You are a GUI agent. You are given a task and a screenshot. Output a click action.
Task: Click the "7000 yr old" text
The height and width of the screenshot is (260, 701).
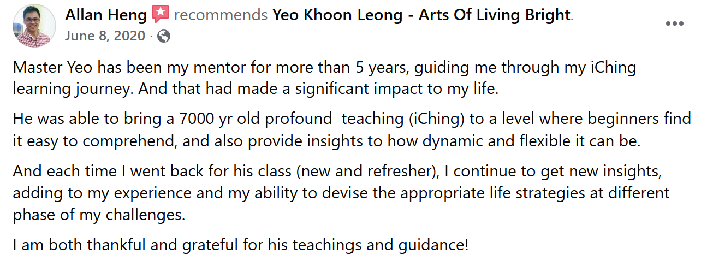[198, 118]
